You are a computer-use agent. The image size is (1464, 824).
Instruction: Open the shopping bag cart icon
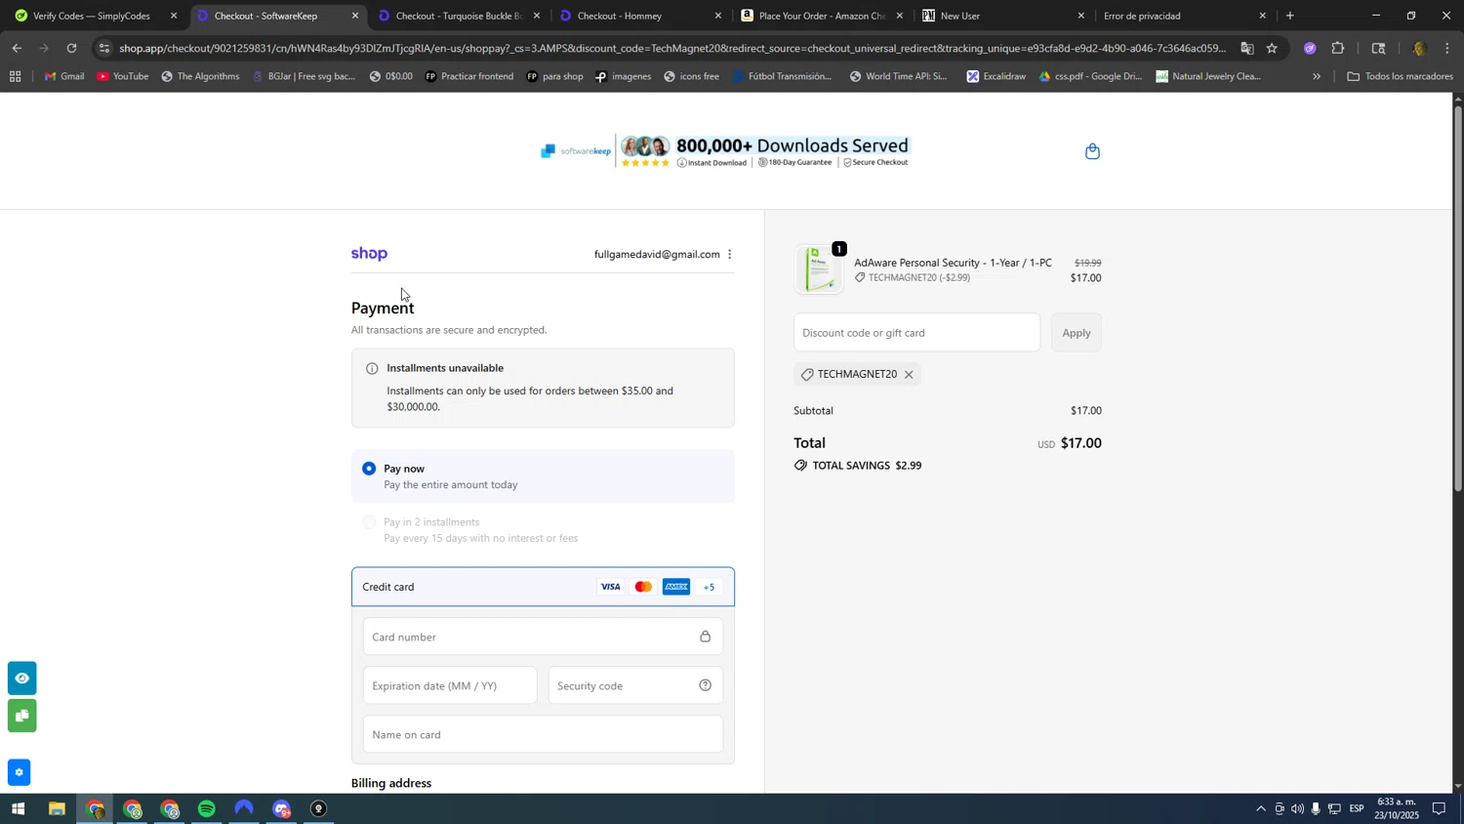click(1092, 151)
